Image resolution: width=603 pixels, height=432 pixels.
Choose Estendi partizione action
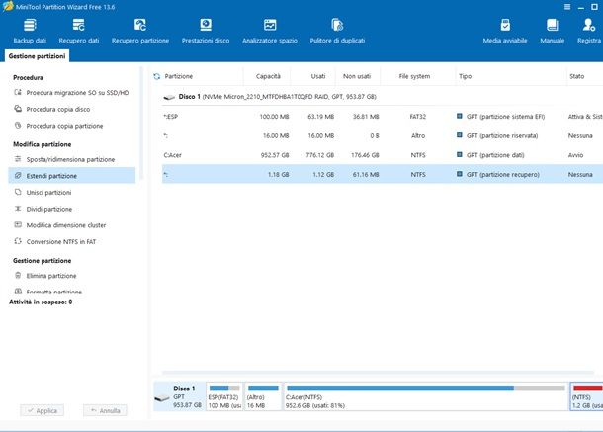coord(72,176)
